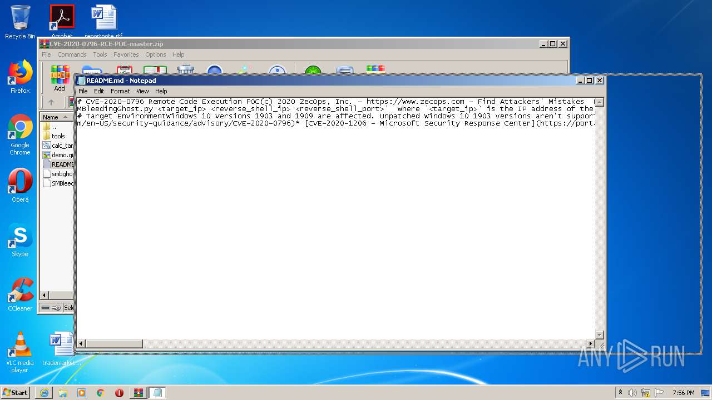
Task: Click the Recycle Bin desktop icon
Action: pos(20,22)
